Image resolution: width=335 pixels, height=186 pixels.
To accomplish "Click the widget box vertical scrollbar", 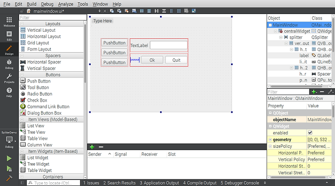I will click(85, 54).
